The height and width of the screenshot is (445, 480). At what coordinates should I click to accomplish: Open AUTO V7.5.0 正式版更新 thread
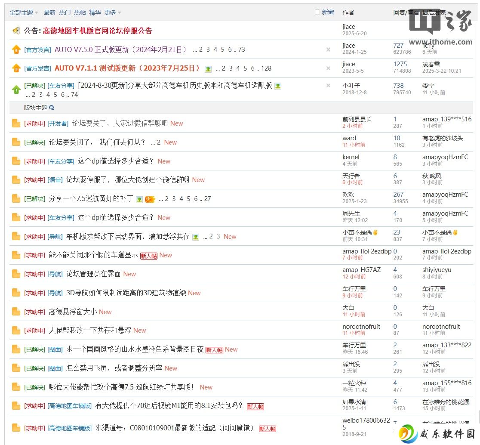pos(120,49)
